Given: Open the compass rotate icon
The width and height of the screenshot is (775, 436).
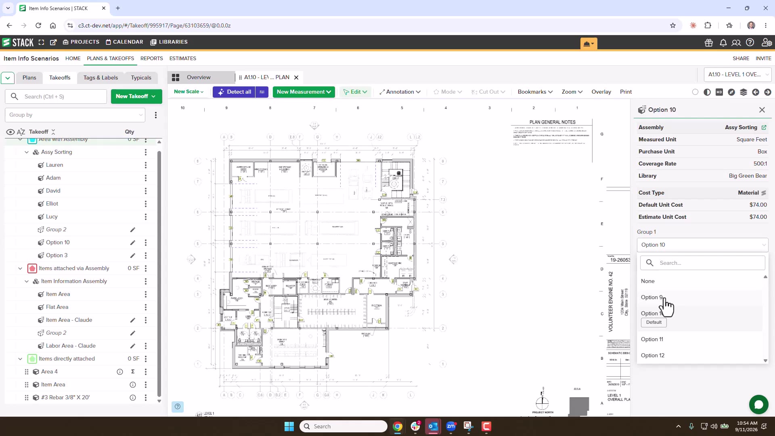Looking at the screenshot, I should (731, 92).
